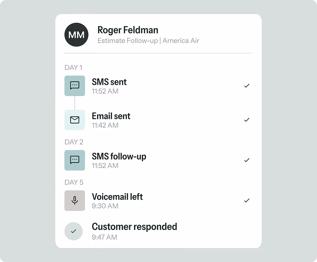This screenshot has height=262, width=317.
Task: Click the MM avatar circle
Action: click(76, 35)
